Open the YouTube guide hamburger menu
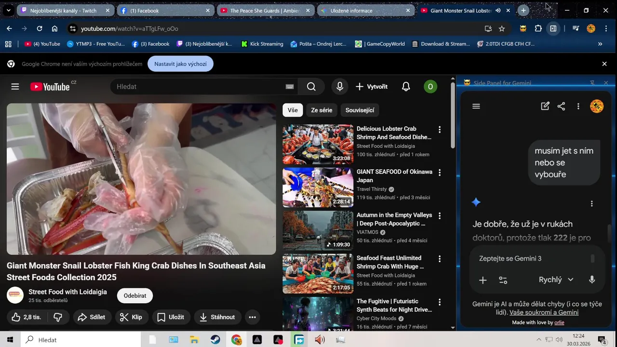 click(x=15, y=87)
